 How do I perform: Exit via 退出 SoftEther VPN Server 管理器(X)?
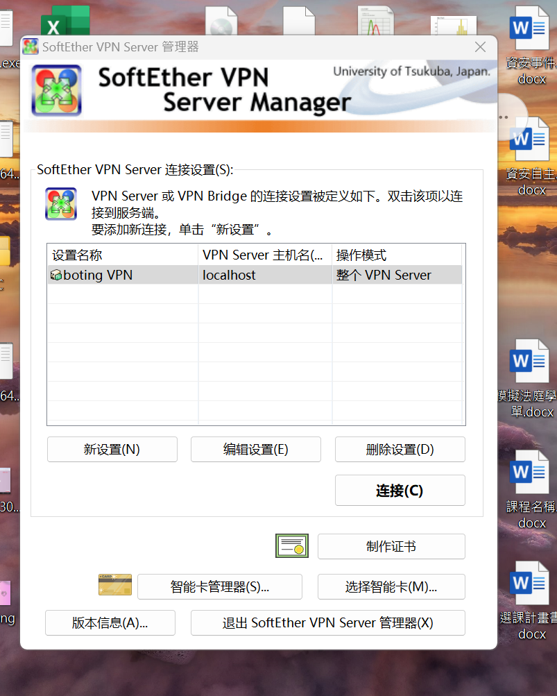328,622
